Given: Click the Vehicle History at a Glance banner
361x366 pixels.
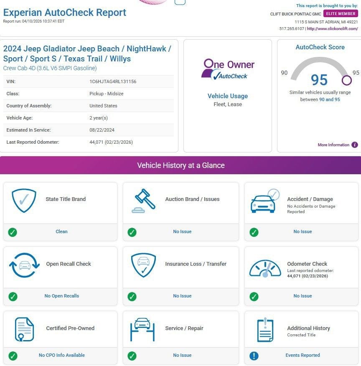Looking at the screenshot, I should [180, 165].
